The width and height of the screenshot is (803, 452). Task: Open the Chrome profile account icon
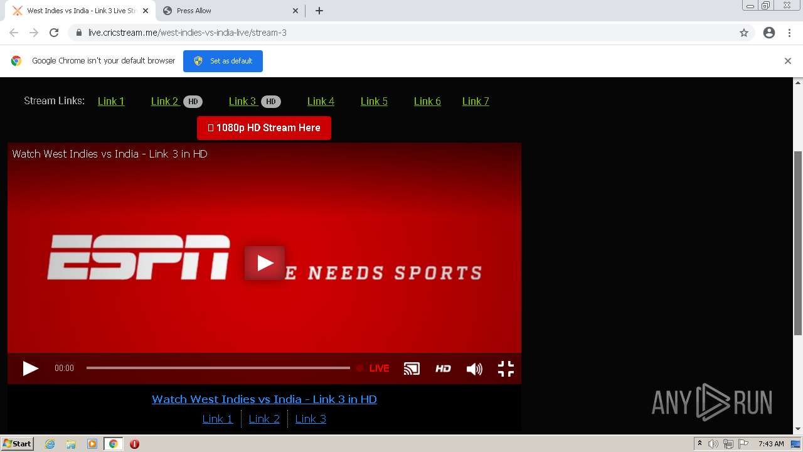tap(769, 33)
